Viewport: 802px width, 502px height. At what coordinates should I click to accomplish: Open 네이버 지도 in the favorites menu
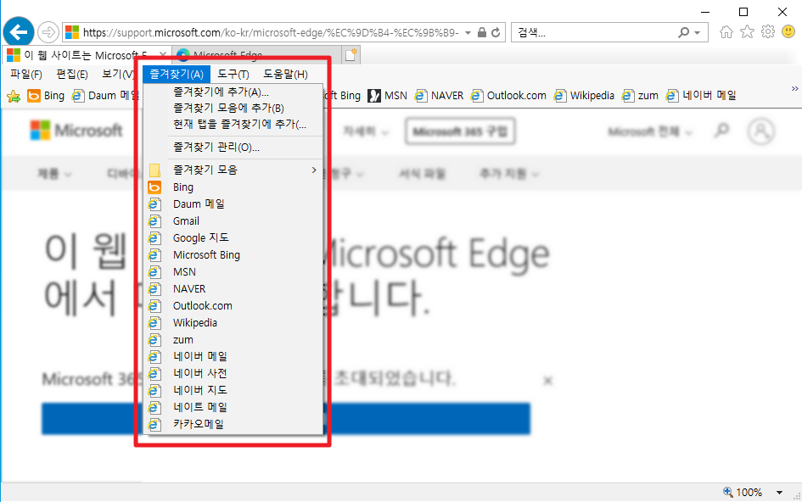pyautogui.click(x=233, y=390)
